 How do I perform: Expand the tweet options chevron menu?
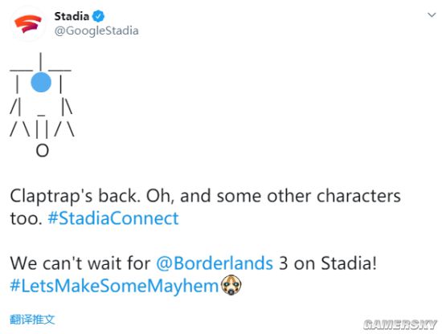tap(432, 14)
